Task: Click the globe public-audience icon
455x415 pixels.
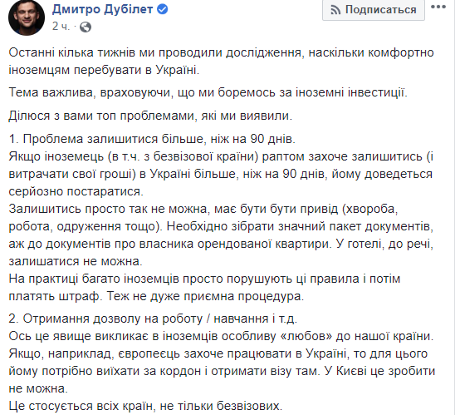Action: click(86, 27)
